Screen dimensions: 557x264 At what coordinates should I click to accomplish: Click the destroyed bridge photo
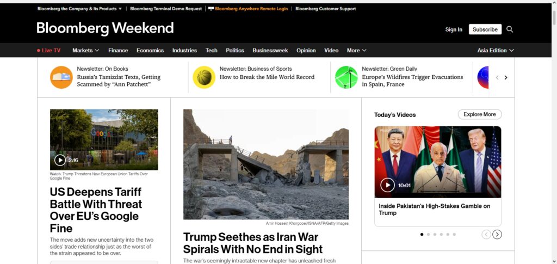pos(265,164)
